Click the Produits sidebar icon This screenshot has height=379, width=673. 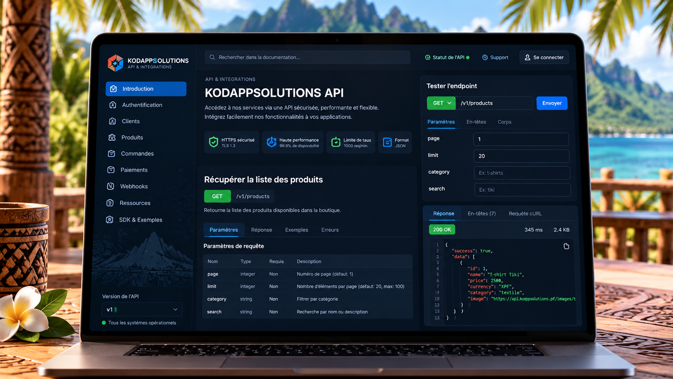coord(112,137)
